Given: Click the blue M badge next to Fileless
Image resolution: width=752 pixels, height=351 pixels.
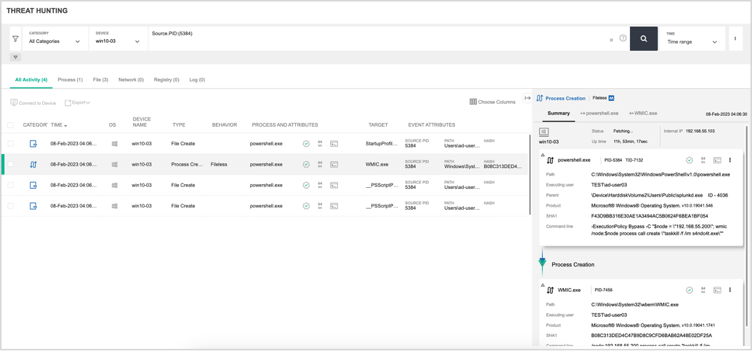Looking at the screenshot, I should pos(611,98).
